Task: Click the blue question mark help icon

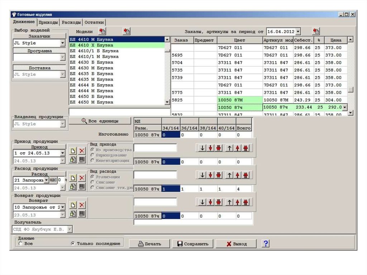Action: click(x=266, y=243)
